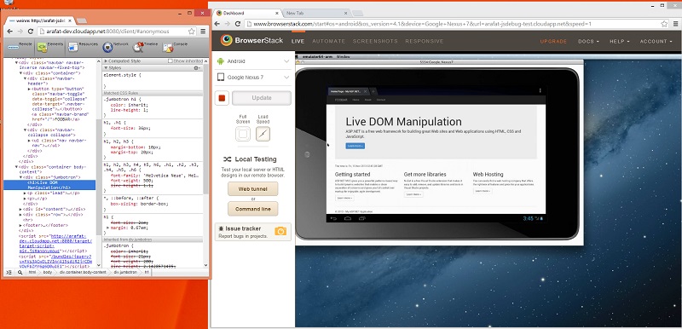Click the Web tunnel button
The image size is (682, 329).
(252, 189)
